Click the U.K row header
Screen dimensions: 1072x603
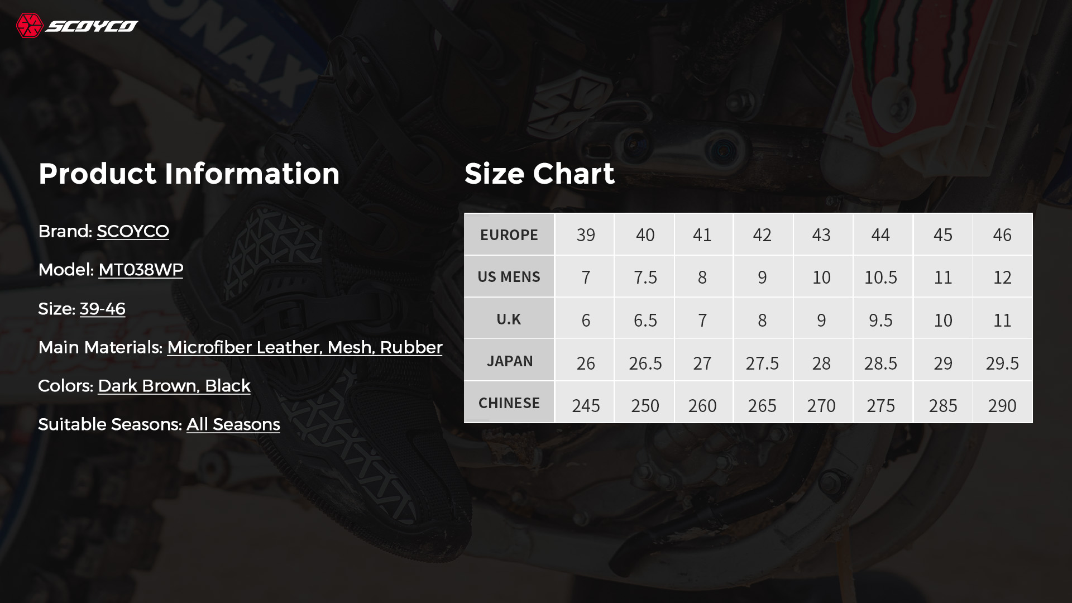(x=509, y=319)
